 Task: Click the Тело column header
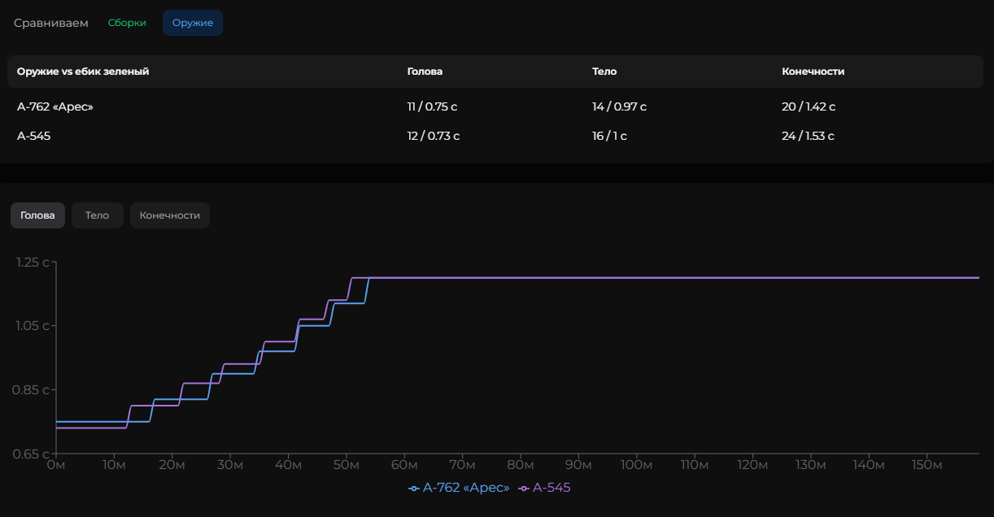click(x=604, y=72)
